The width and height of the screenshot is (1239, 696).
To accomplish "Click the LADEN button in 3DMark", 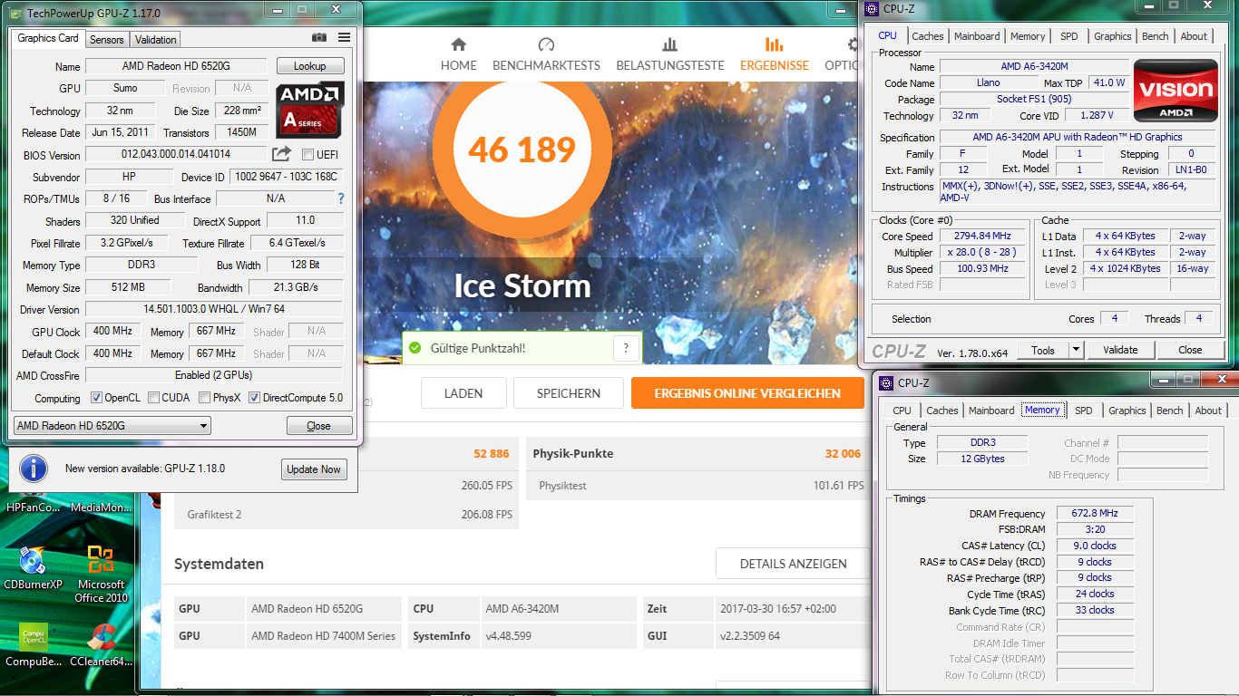I will (x=463, y=393).
